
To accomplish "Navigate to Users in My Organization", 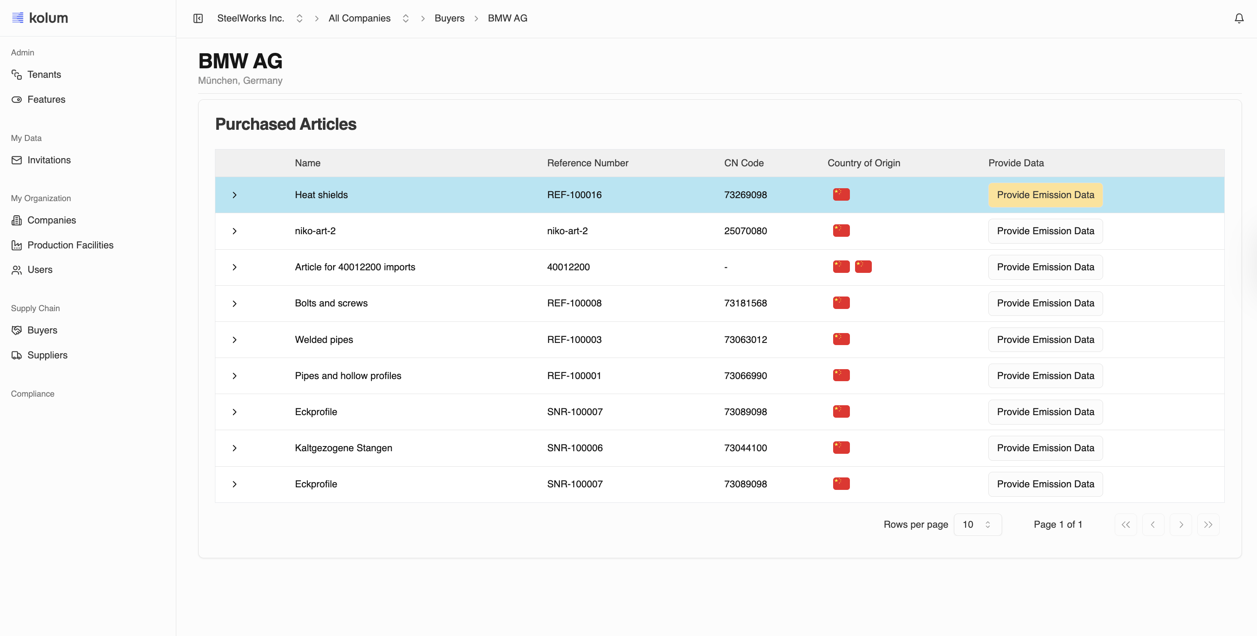I will (x=40, y=270).
